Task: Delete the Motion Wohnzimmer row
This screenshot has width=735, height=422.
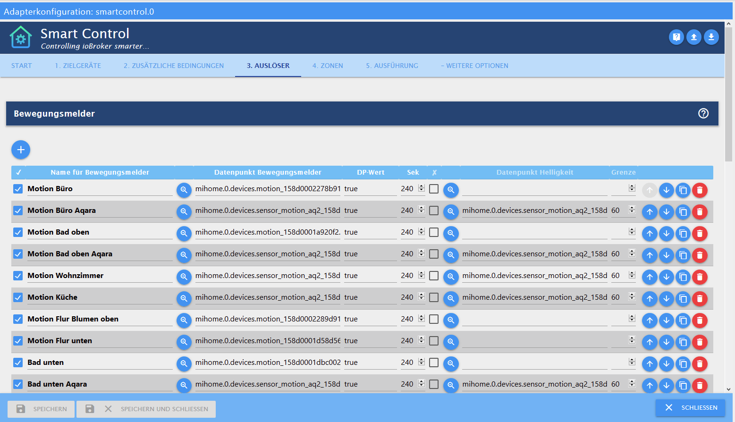Action: click(x=700, y=277)
